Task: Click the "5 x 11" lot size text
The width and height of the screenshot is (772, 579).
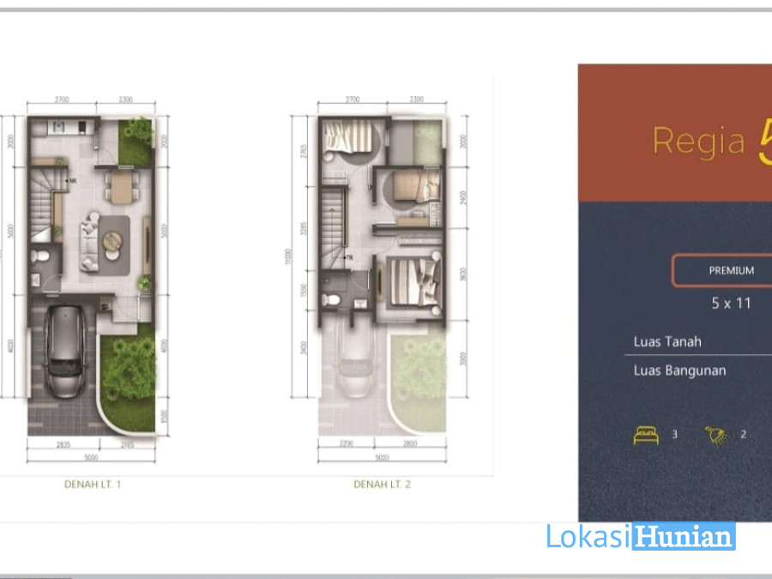Action: point(731,304)
